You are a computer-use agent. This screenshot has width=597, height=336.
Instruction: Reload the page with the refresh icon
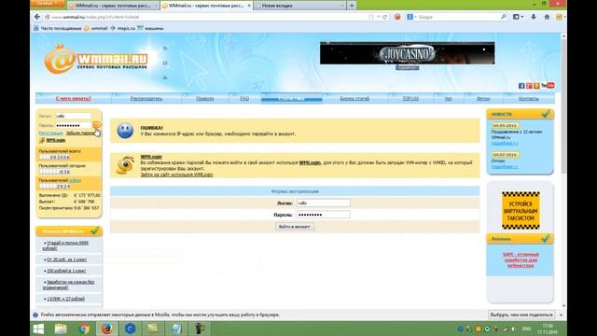pos(385,17)
